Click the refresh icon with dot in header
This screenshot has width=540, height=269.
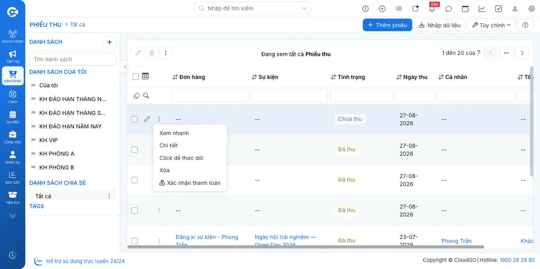(x=416, y=8)
